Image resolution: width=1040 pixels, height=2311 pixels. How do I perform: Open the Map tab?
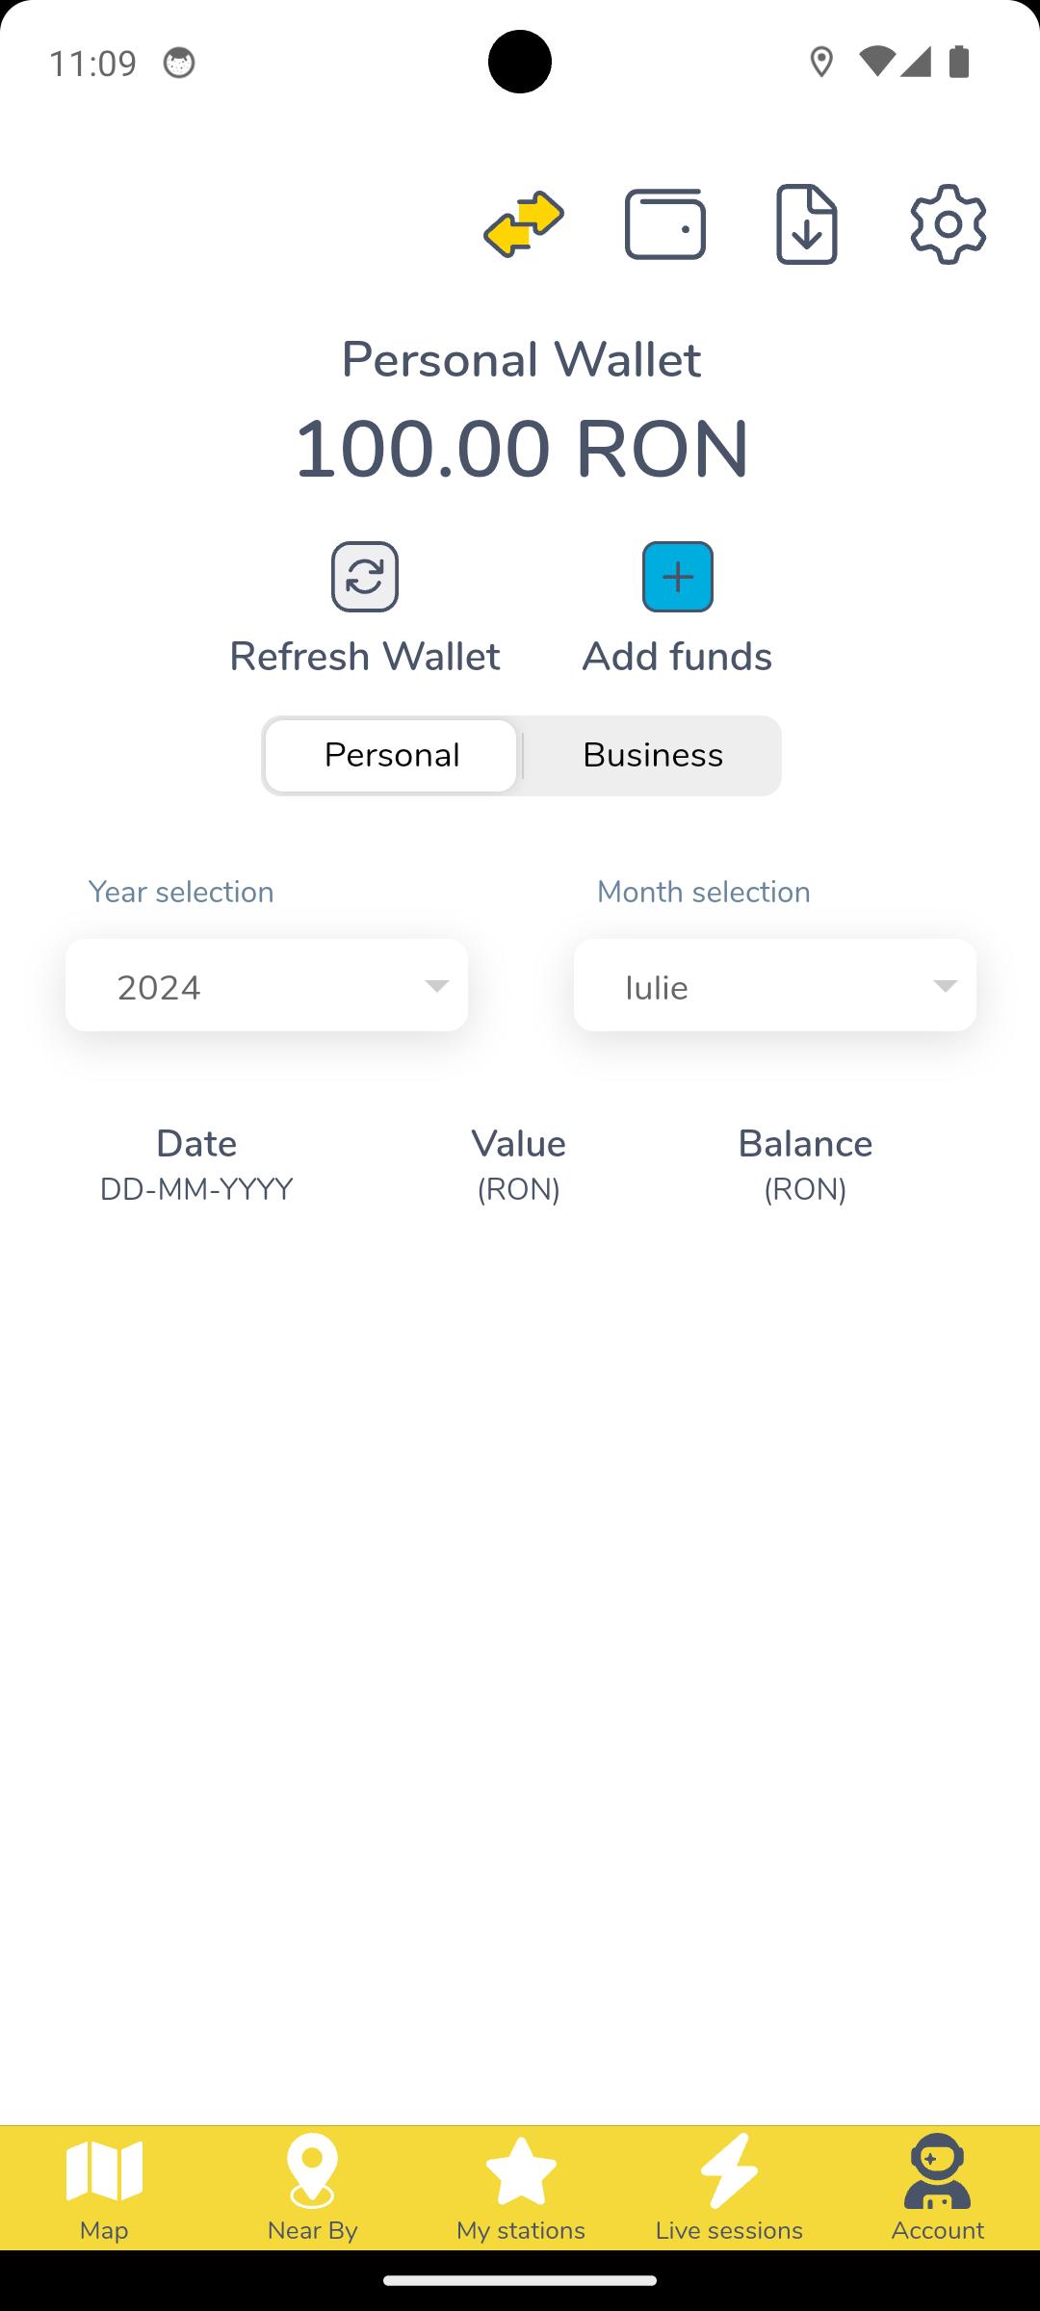pos(104,2188)
